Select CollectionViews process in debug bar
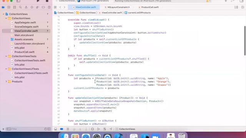 pos(125,129)
